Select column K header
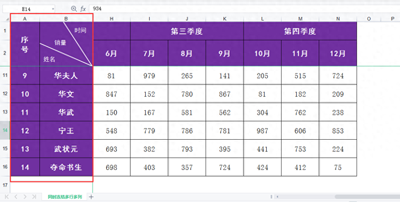 225,19
